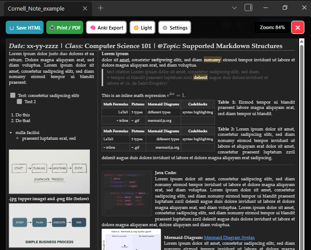
Task: Click the hand-drawn process .jpg image
Action: (49, 172)
